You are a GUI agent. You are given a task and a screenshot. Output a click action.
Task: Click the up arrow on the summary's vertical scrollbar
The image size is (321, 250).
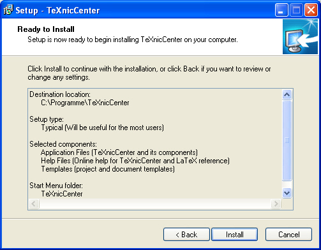tap(287, 94)
